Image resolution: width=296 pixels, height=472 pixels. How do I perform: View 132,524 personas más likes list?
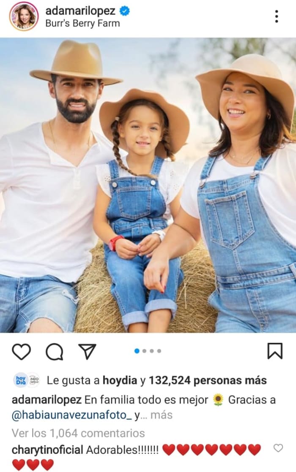click(x=208, y=380)
